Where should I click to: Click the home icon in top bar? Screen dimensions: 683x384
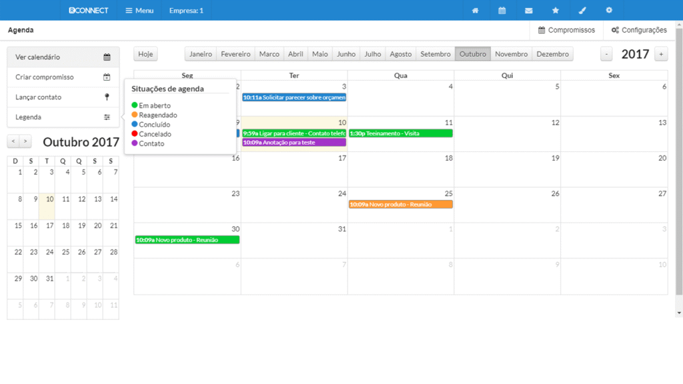(476, 11)
